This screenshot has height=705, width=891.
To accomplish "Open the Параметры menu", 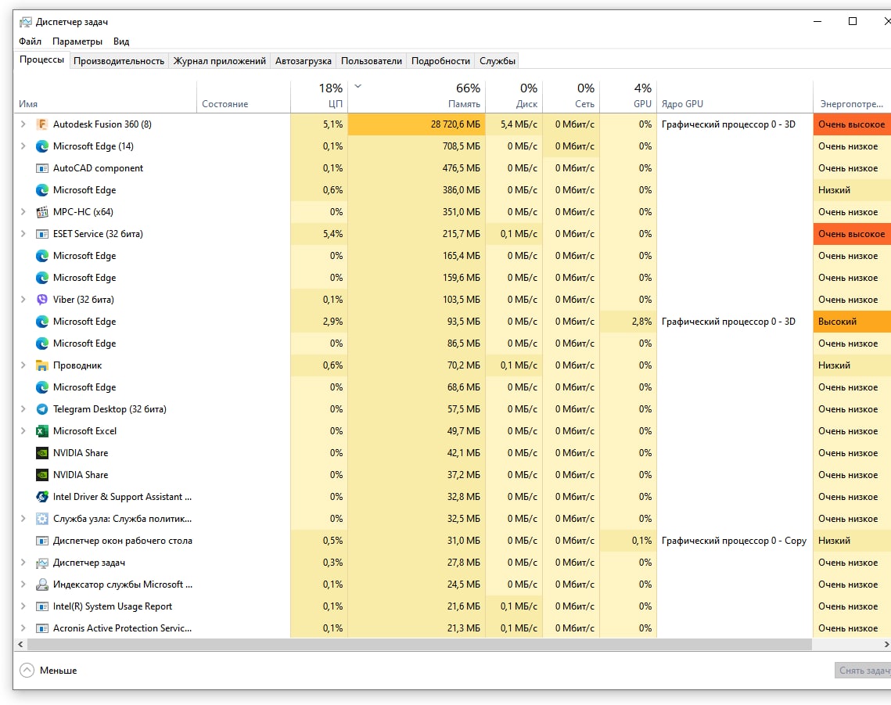I will click(x=77, y=41).
